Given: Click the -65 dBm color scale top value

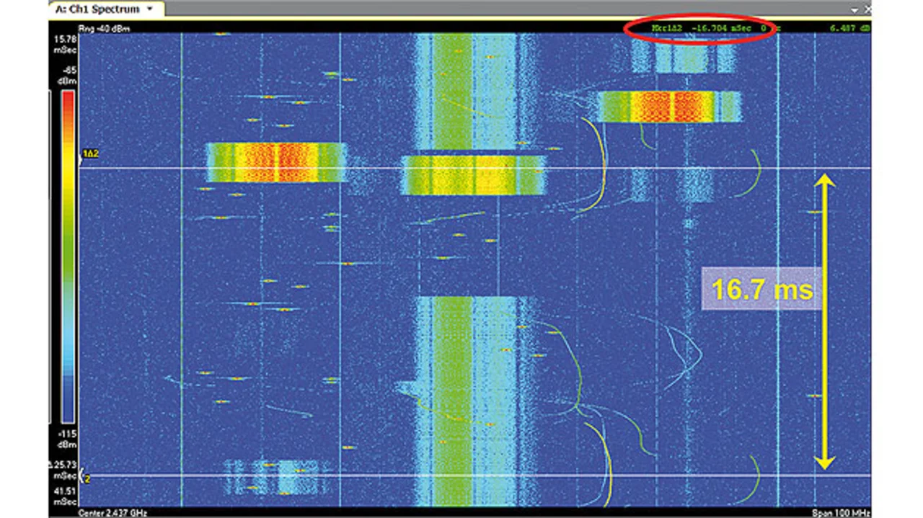Looking at the screenshot, I should coord(69,76).
